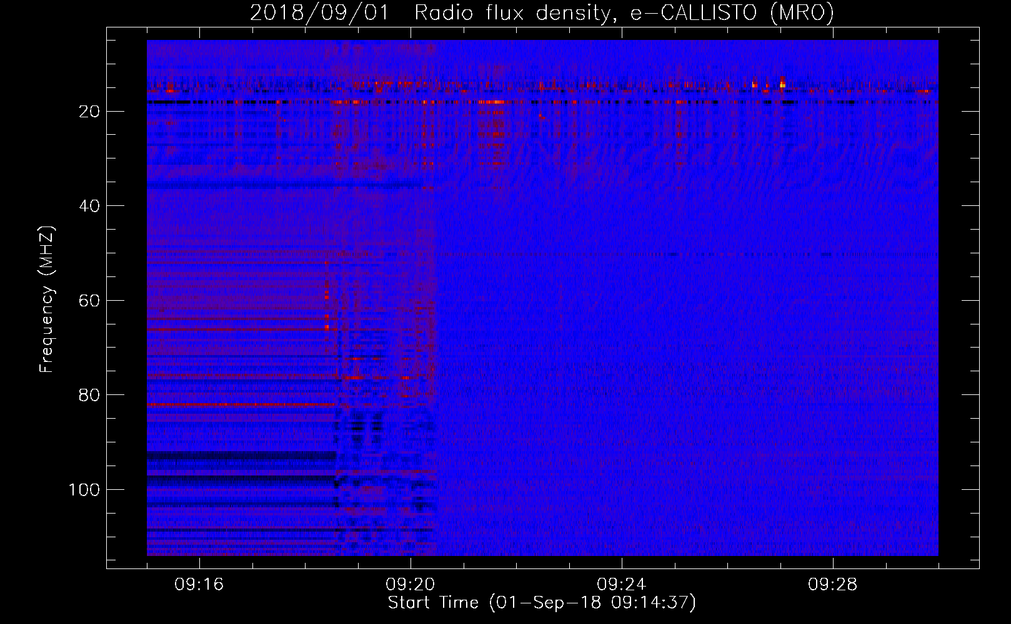Click the 60 MHz frequency tick label

[x=89, y=301]
